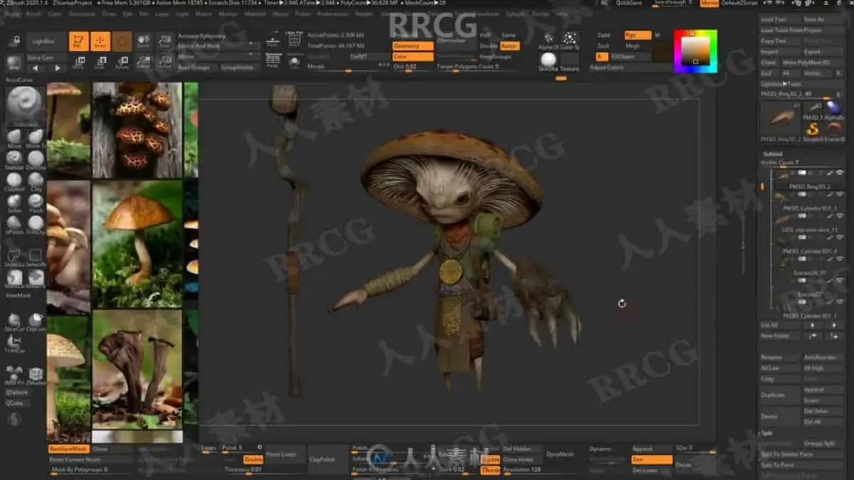Click inside the color picker square

(x=696, y=50)
